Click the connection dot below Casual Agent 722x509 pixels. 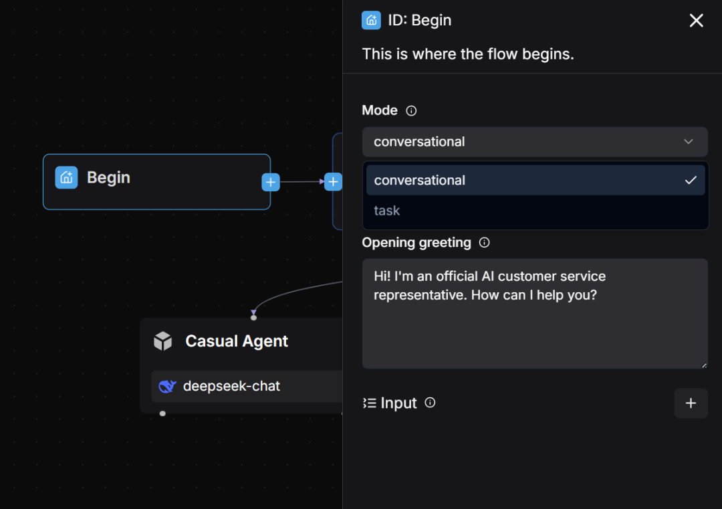click(162, 413)
